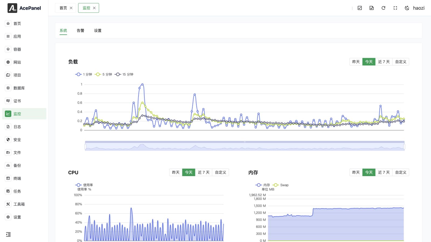Toggle the Swap legend series
Viewport: 431px width, 242px height.
pyautogui.click(x=280, y=185)
